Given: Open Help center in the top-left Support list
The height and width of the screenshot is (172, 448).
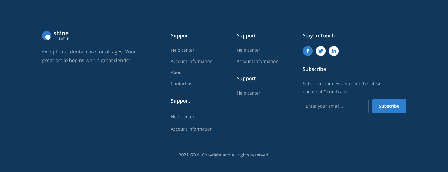Looking at the screenshot, I should (x=182, y=50).
